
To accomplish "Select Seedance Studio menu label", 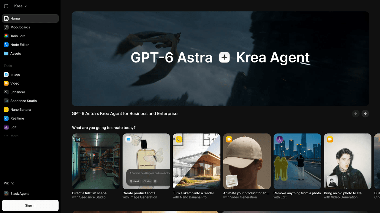I will click(x=23, y=101).
